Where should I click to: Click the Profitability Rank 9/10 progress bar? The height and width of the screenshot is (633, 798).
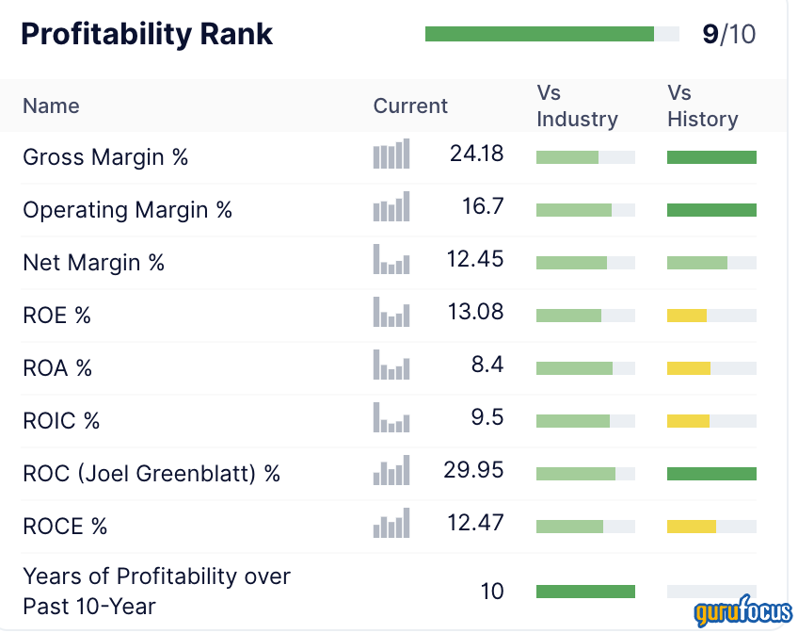click(x=551, y=35)
